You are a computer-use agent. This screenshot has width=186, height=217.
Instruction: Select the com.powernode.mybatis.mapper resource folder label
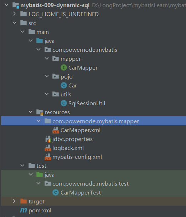pos(95,121)
